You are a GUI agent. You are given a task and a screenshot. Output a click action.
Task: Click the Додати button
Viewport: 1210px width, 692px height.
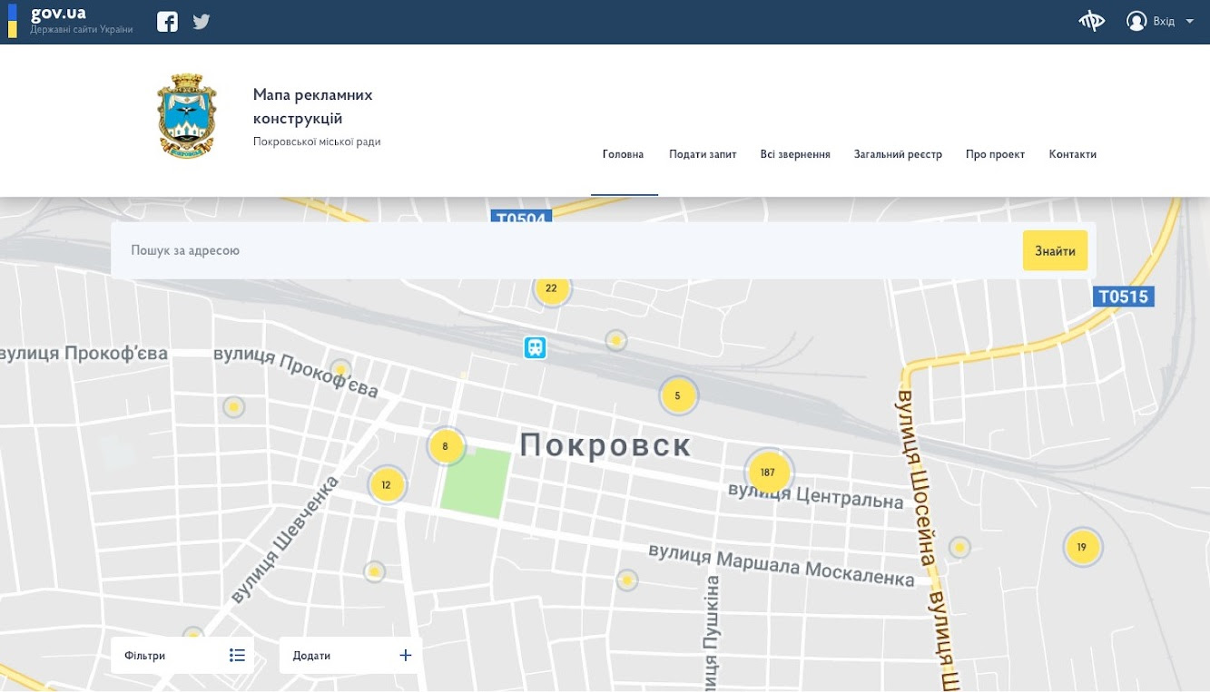coord(350,655)
